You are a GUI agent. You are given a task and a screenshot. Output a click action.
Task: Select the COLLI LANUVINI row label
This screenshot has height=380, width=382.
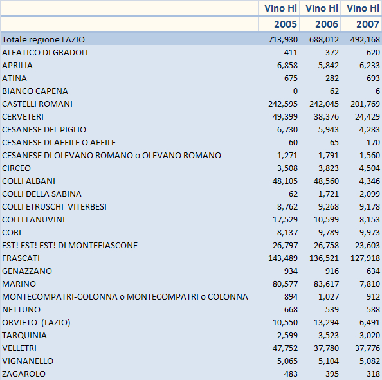click(33, 220)
